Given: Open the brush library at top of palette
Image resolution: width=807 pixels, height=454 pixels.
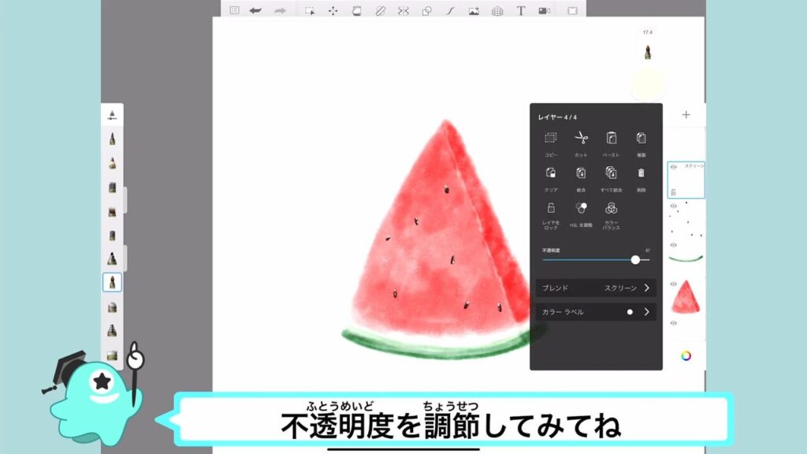Looking at the screenshot, I should (112, 115).
